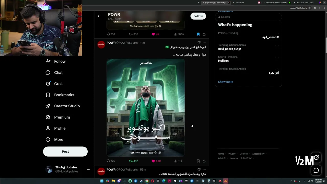Open the Huijsen trending topic

click(x=223, y=61)
